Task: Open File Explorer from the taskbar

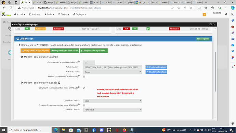Action: (x=63, y=130)
